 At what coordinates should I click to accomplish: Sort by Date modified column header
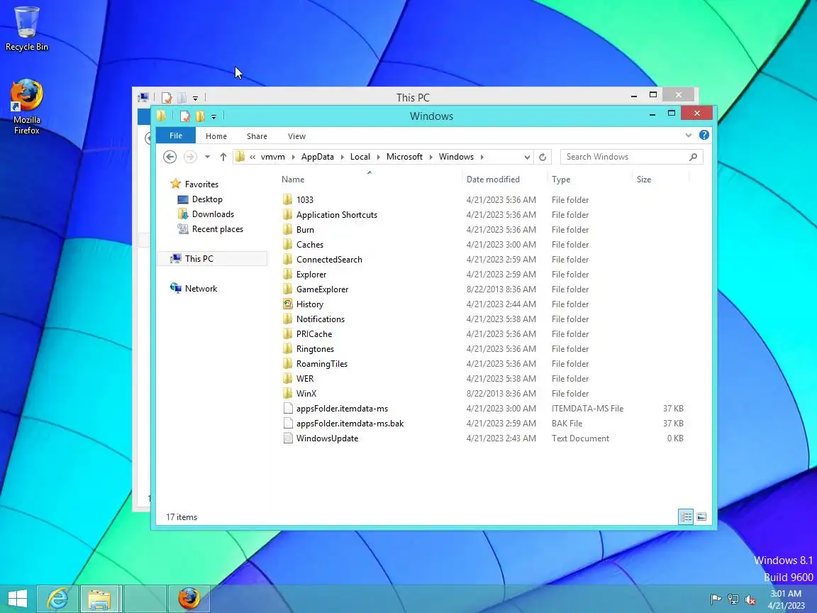click(493, 180)
